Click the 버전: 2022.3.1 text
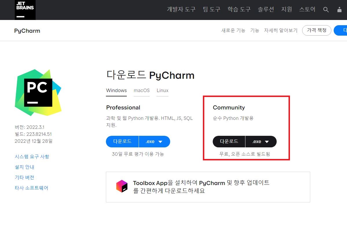 pyautogui.click(x=30, y=127)
